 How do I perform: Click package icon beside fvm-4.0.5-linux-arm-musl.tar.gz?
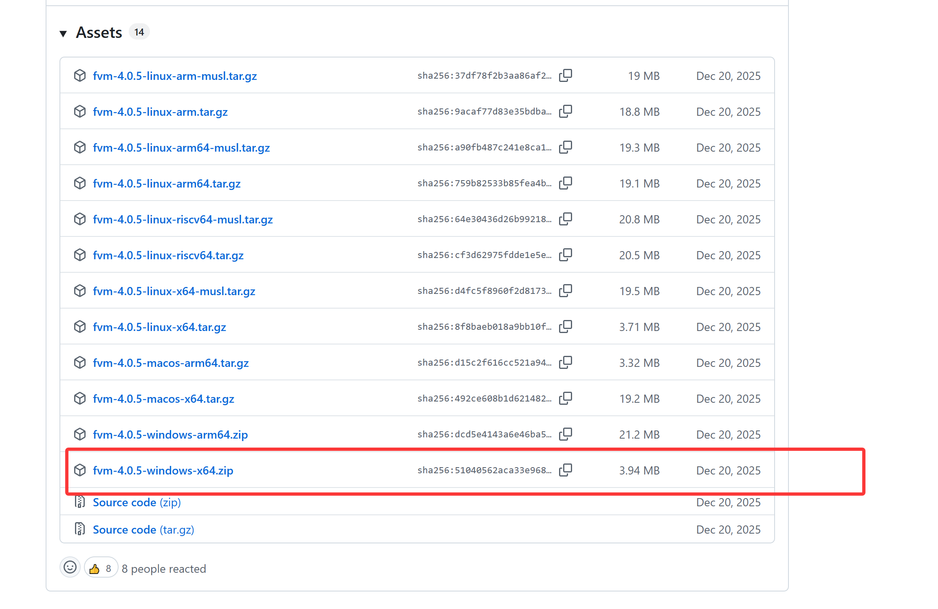click(80, 75)
